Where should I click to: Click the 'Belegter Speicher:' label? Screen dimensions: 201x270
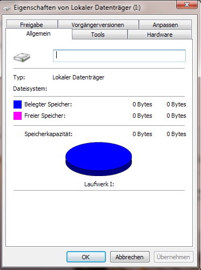[48, 104]
